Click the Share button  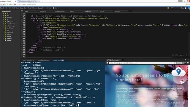[182, 8]
